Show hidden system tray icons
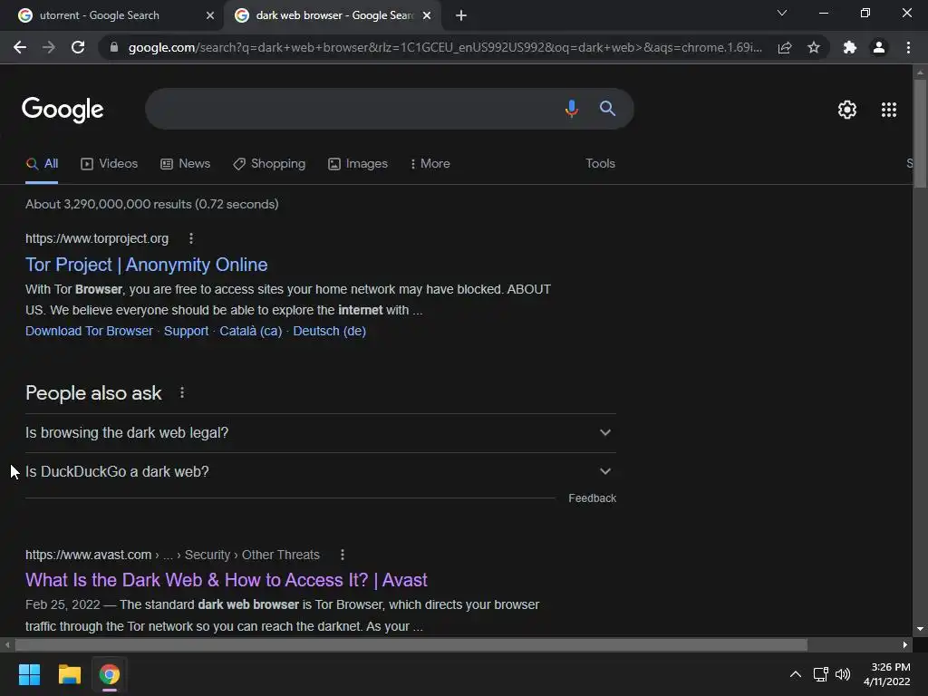The width and height of the screenshot is (928, 696). point(796,674)
